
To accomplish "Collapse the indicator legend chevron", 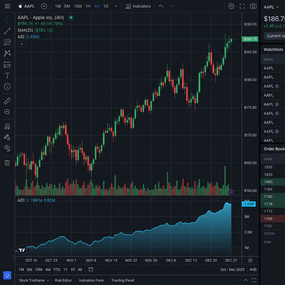I will point(22,44).
